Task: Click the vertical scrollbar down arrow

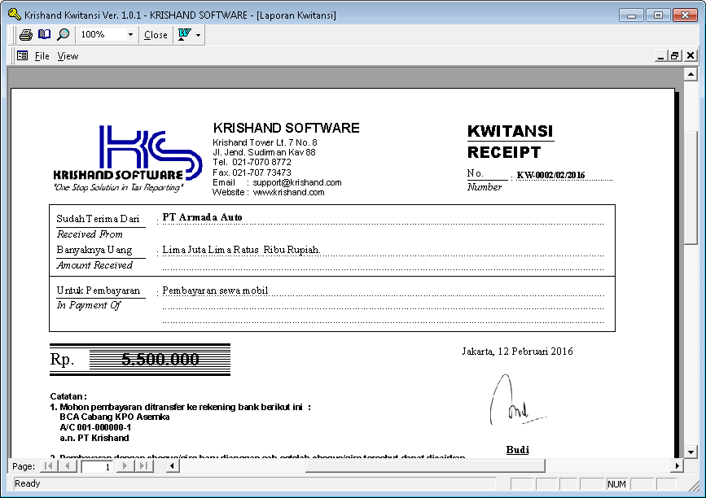Action: point(691,452)
